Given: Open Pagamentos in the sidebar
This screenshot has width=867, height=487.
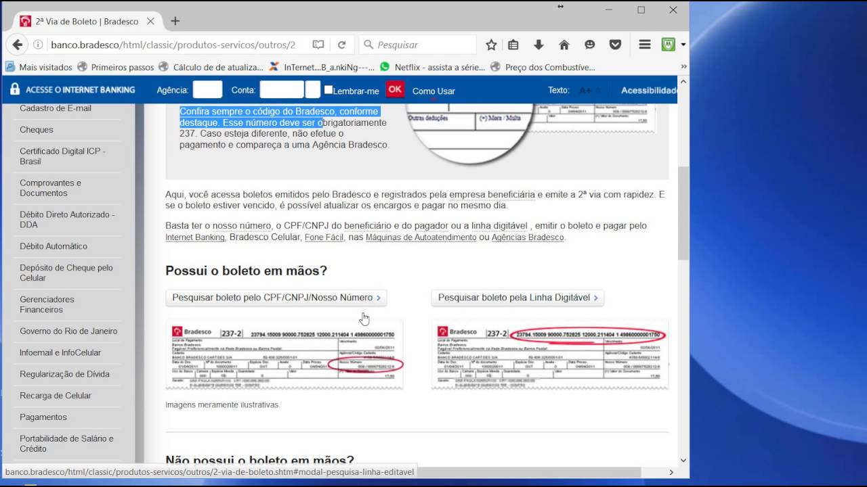Looking at the screenshot, I should pos(43,417).
